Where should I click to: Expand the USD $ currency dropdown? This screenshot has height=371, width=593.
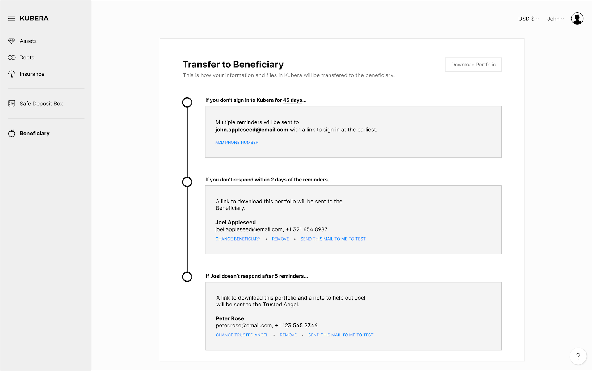point(528,19)
